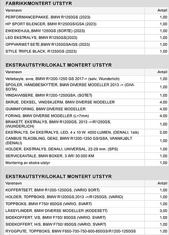The width and height of the screenshot is (169, 235).
Task: Click LED EKSTRALYS, BMW R1250GS(2023) row
Action: tap(86, 38)
